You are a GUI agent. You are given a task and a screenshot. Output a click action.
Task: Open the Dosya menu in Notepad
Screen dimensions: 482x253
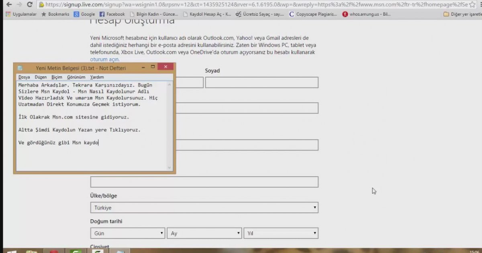(x=24, y=77)
